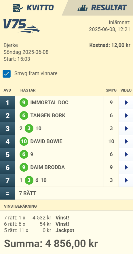Click the Kvitto receipt icon

click(x=18, y=8)
